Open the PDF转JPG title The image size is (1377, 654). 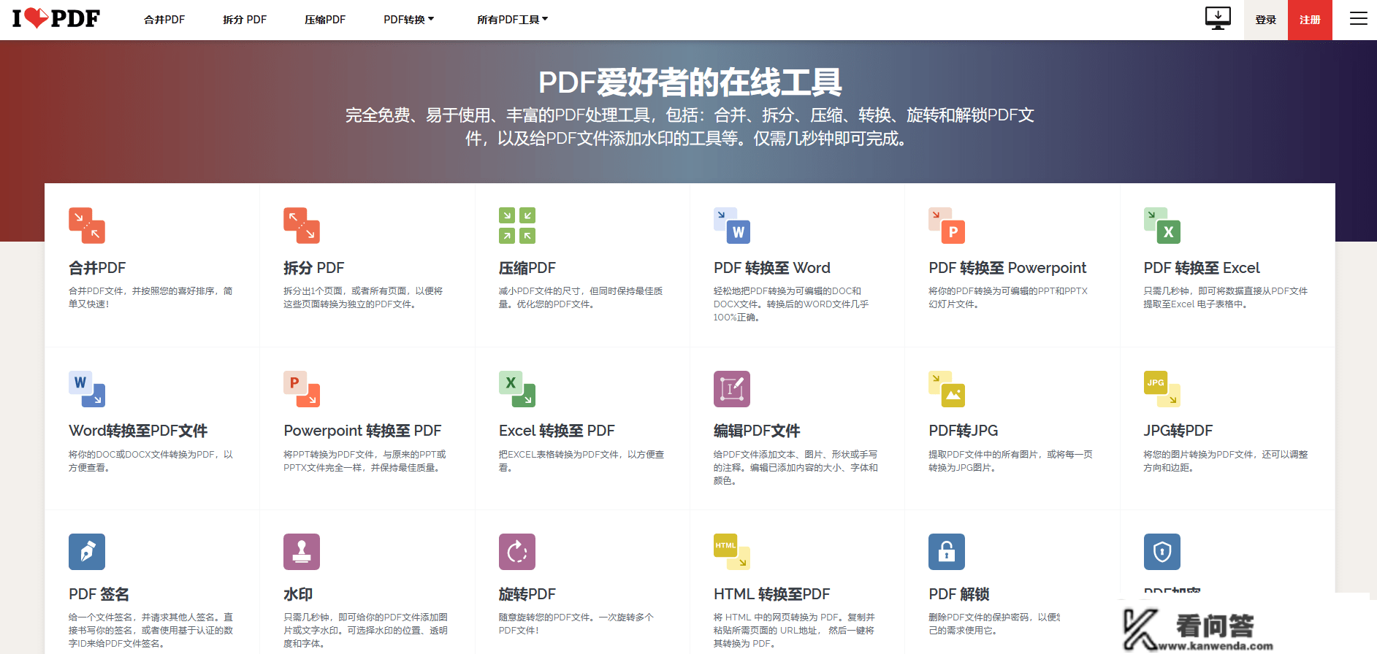pyautogui.click(x=963, y=431)
